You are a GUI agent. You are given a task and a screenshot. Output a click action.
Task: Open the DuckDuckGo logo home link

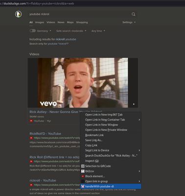(x=19, y=14)
